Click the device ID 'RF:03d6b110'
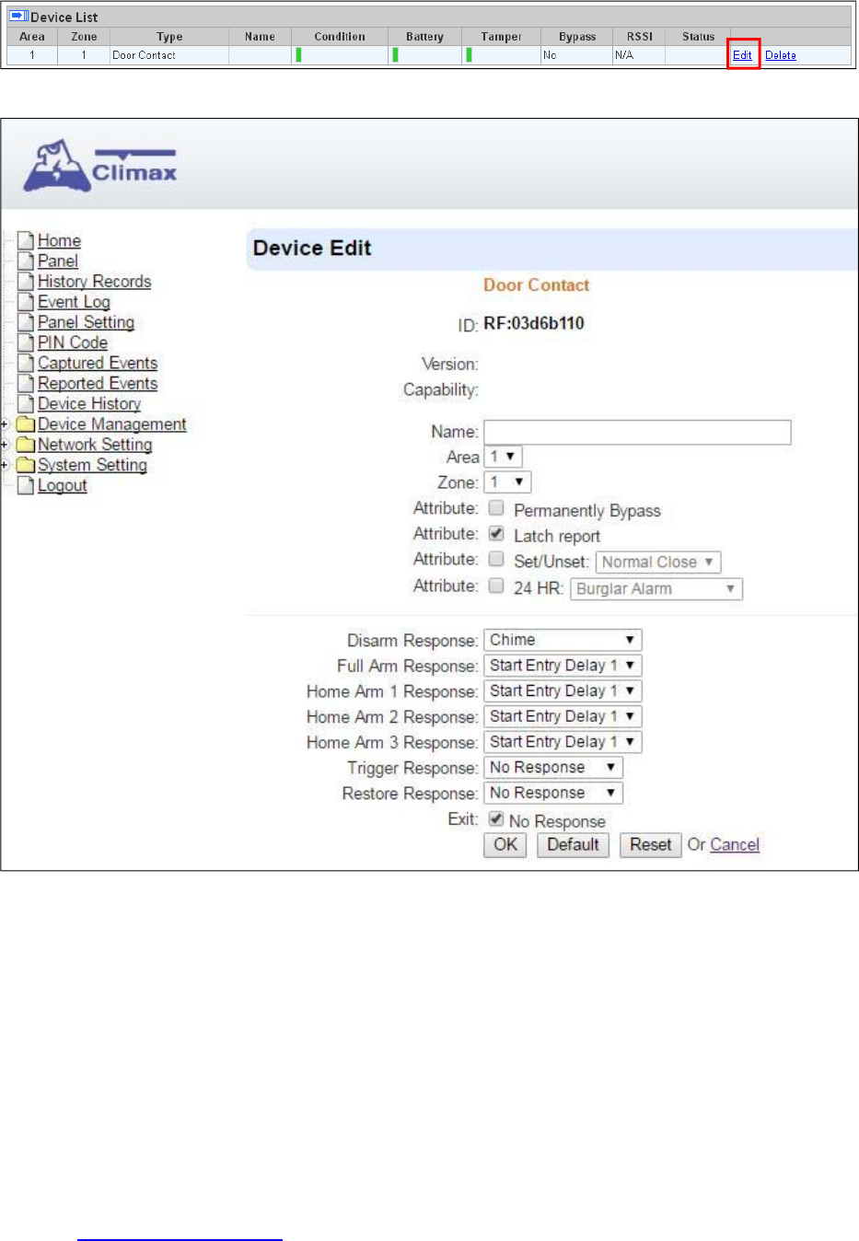Viewport: 859px width, 1241px height. pyautogui.click(x=534, y=323)
